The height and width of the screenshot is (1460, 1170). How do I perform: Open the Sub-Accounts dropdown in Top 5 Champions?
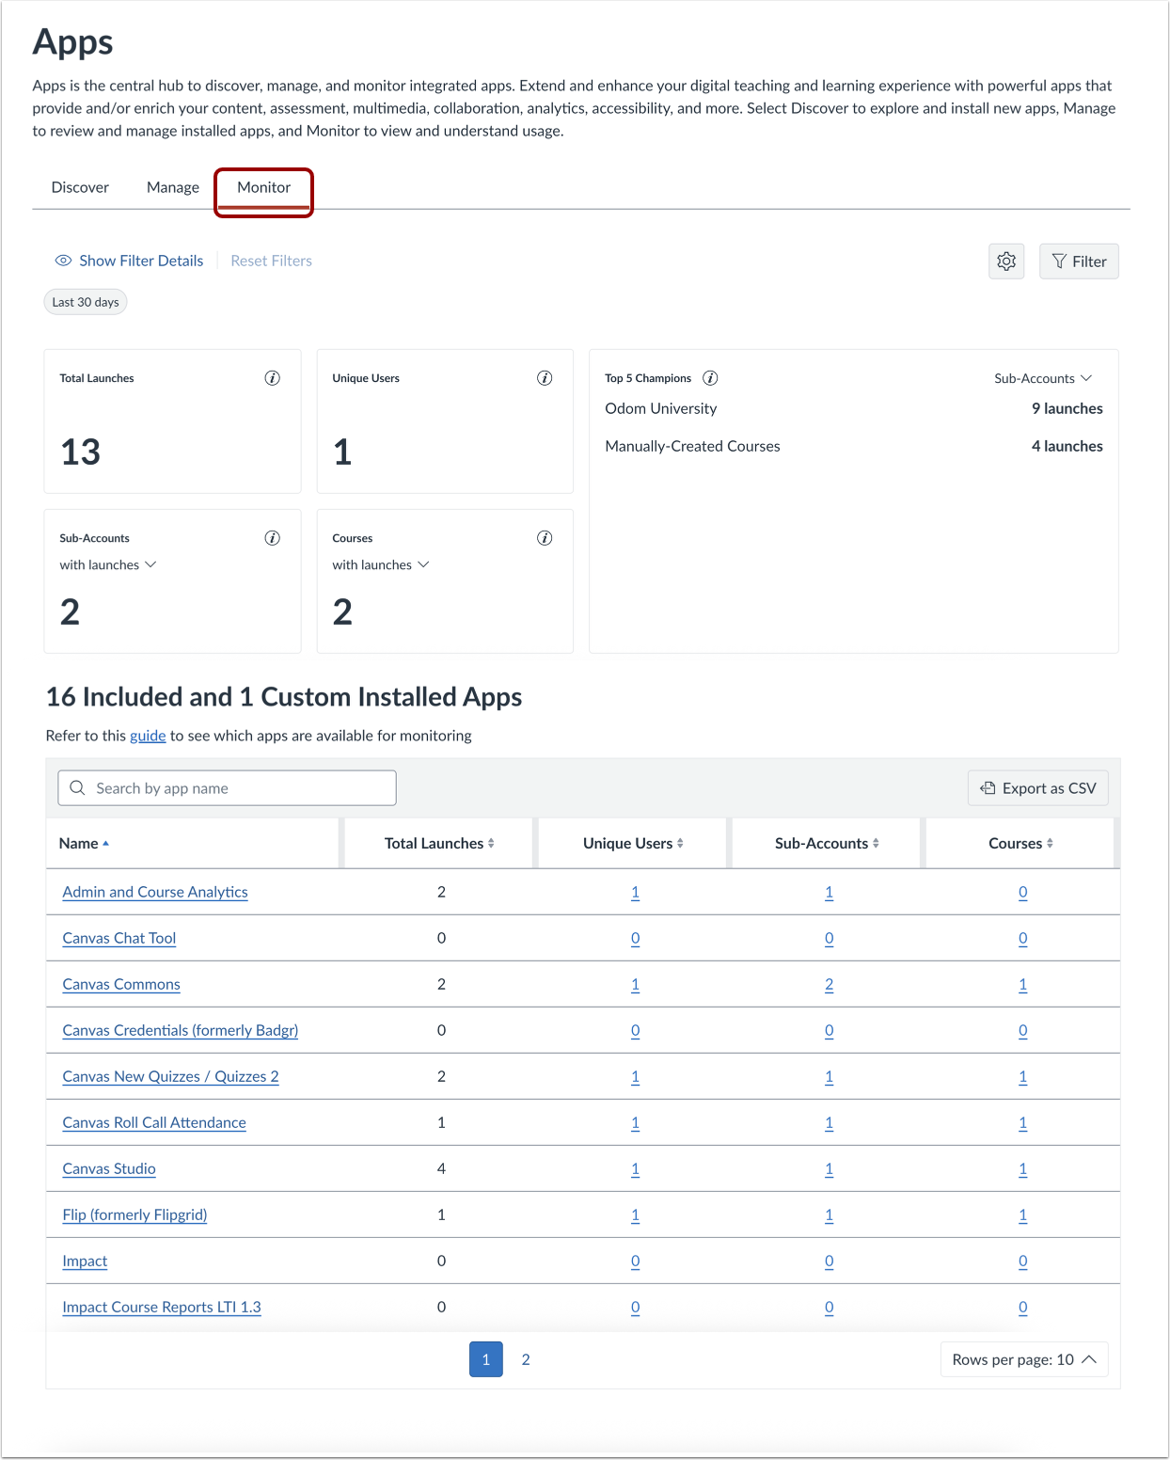(x=1042, y=378)
